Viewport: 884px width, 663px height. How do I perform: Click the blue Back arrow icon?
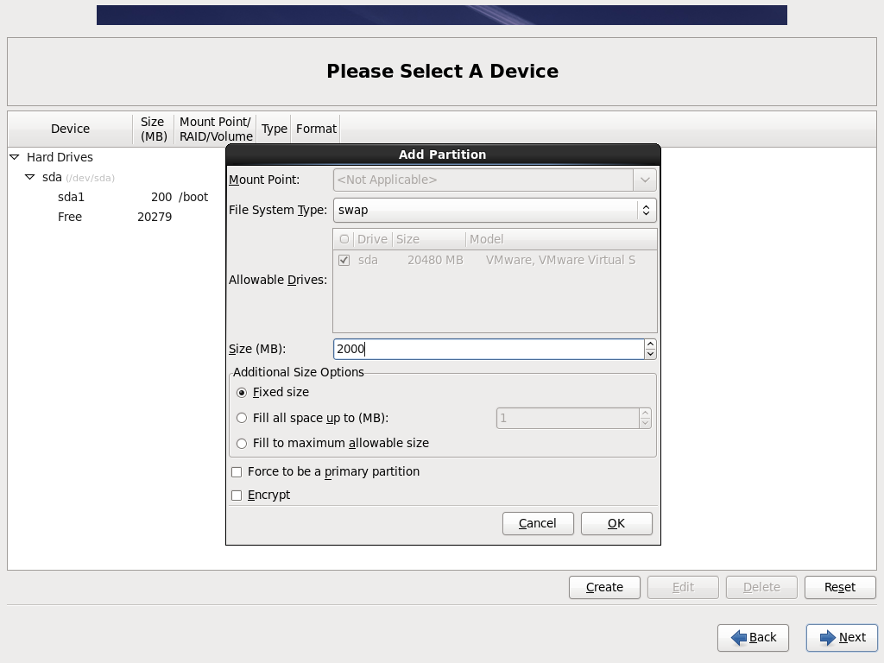tap(739, 638)
